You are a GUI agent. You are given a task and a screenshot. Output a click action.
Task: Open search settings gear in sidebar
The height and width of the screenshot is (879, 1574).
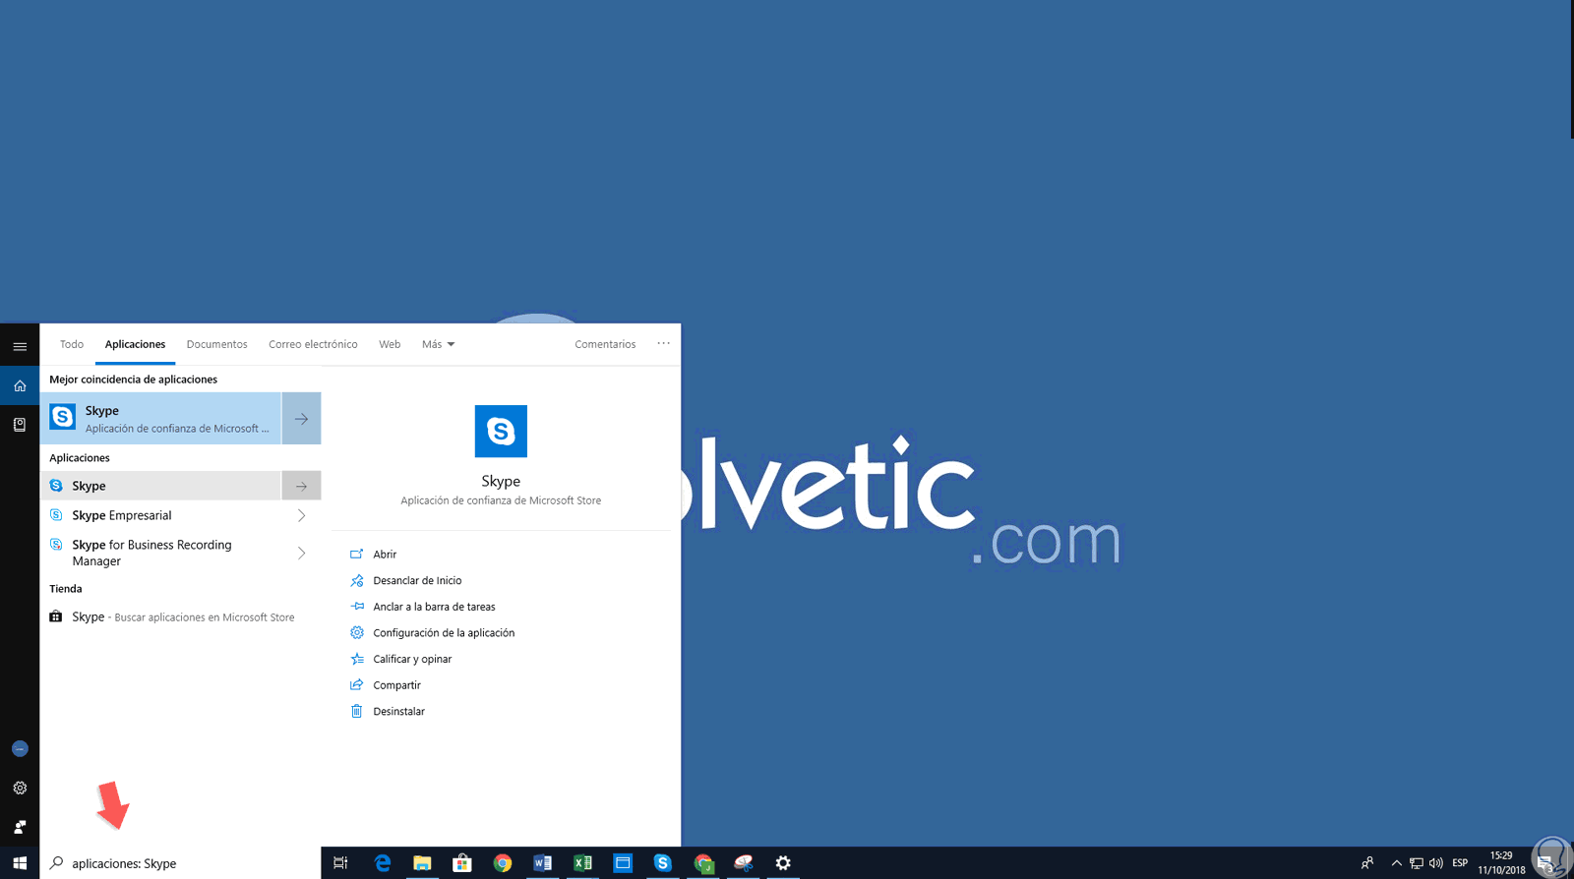[x=20, y=788]
